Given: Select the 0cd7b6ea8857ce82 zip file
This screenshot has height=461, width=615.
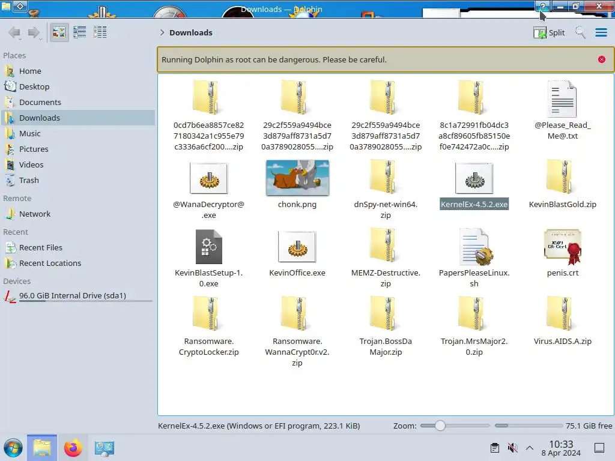Looking at the screenshot, I should tap(208, 116).
